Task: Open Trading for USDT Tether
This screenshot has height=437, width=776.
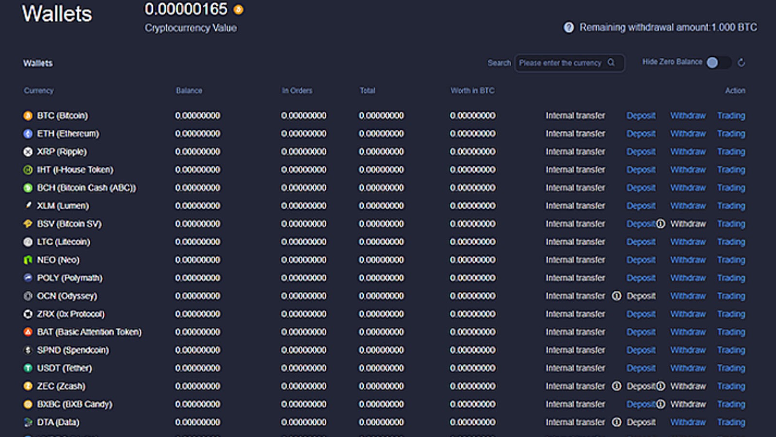Action: coord(731,368)
